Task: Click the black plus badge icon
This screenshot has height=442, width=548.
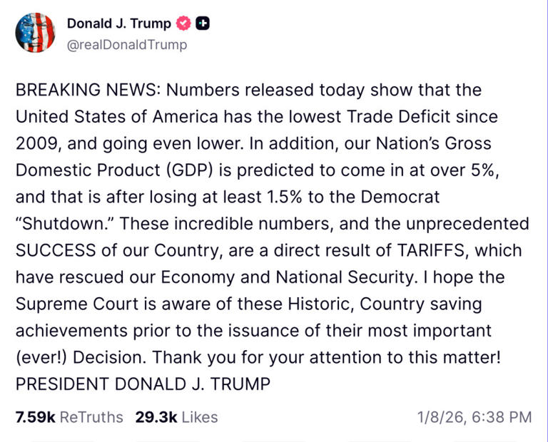Action: [203, 24]
